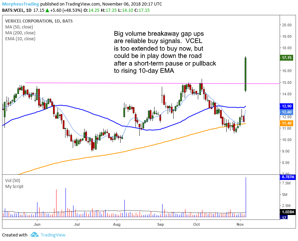Image resolution: width=298 pixels, height=241 pixels.
Task: Click the 8.787M volume tag
Action: point(288,177)
